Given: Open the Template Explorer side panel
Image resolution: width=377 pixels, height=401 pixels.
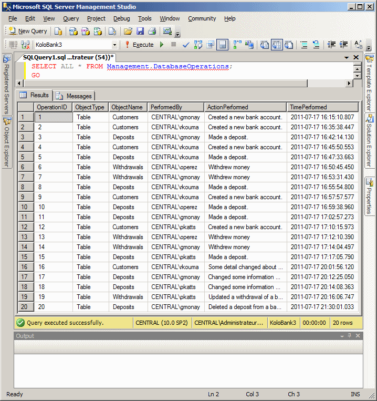Looking at the screenshot, I should [369, 84].
